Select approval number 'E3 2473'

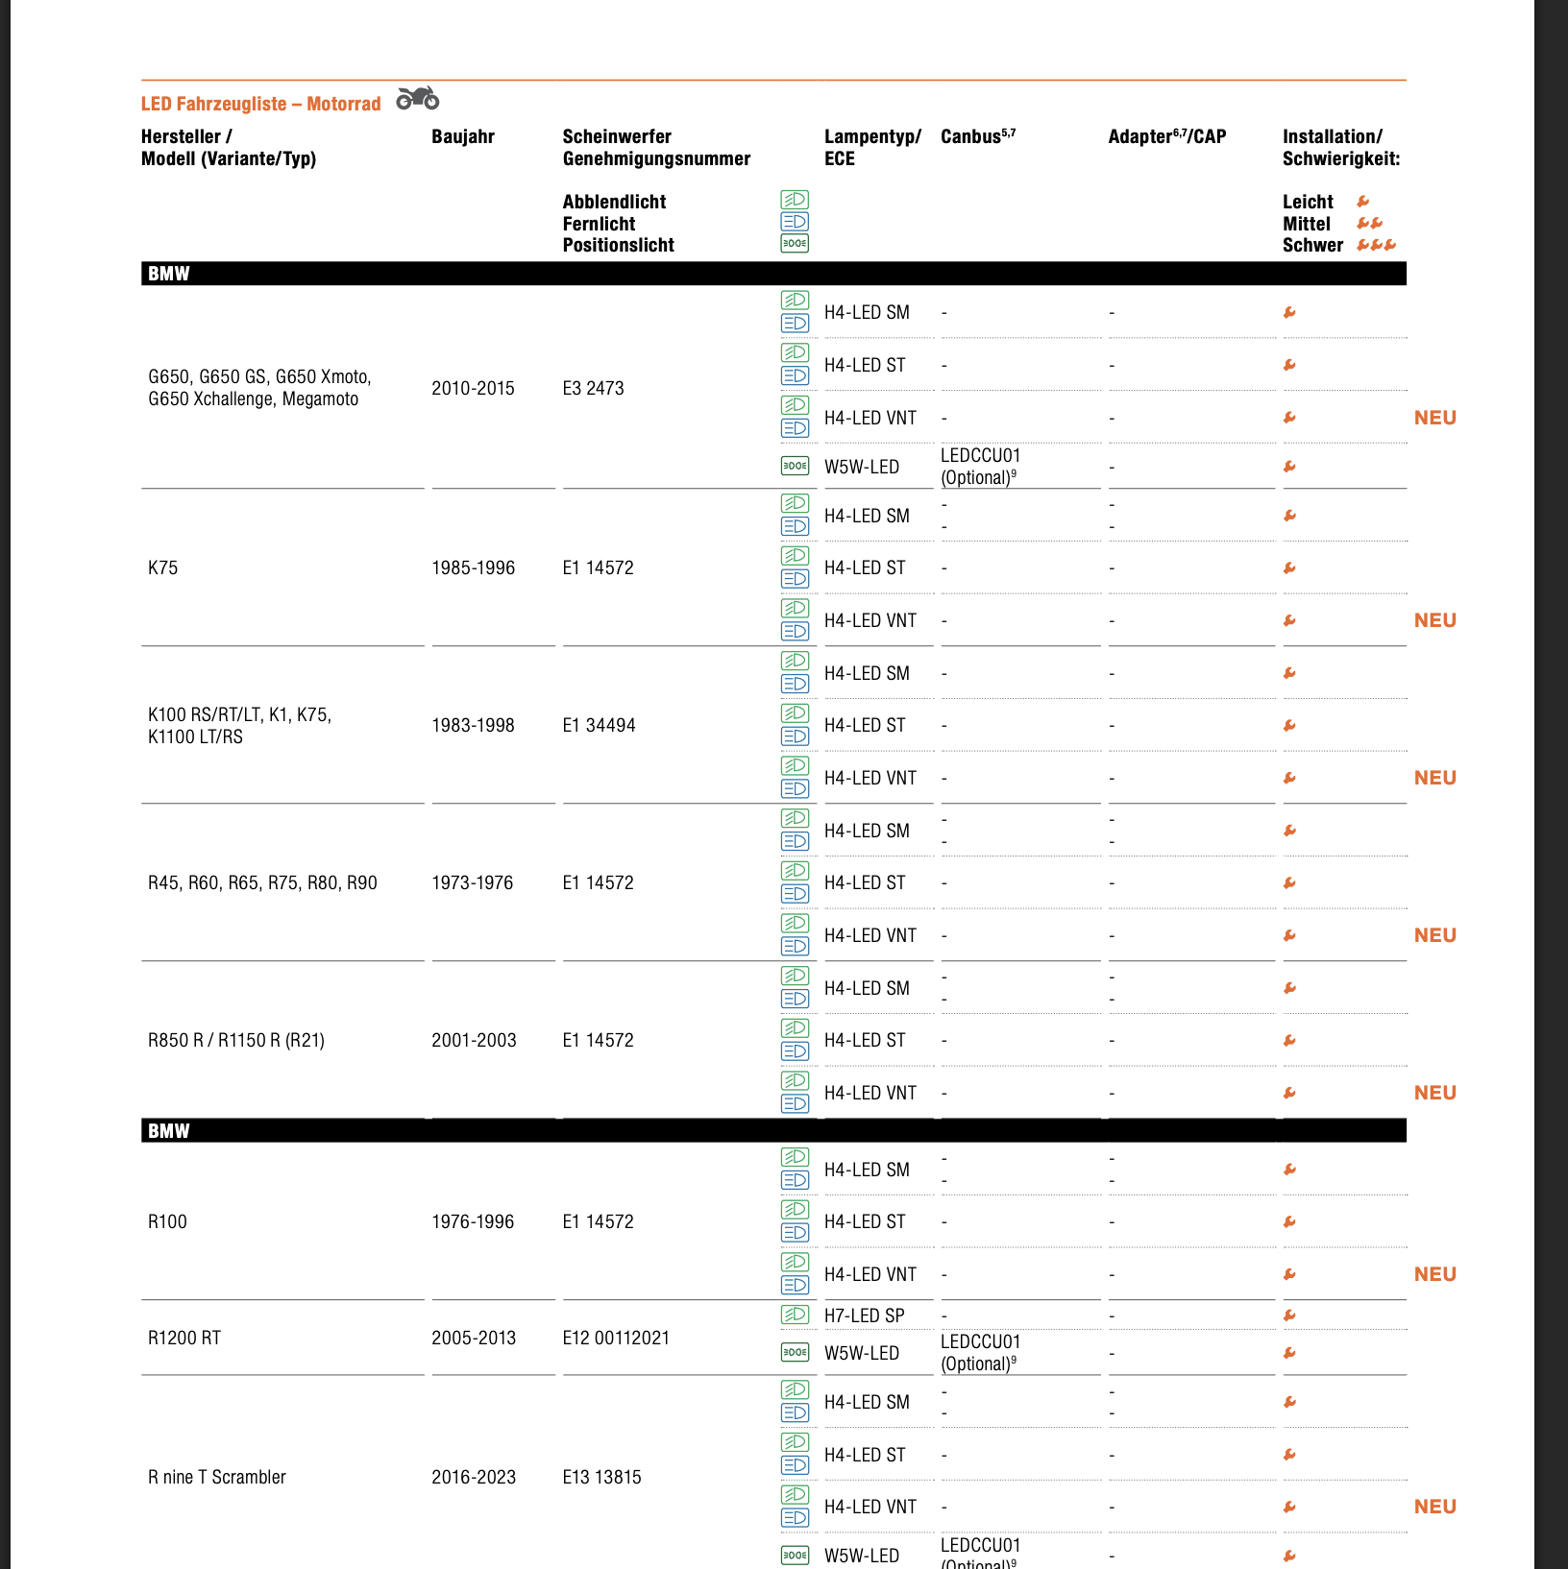593,388
